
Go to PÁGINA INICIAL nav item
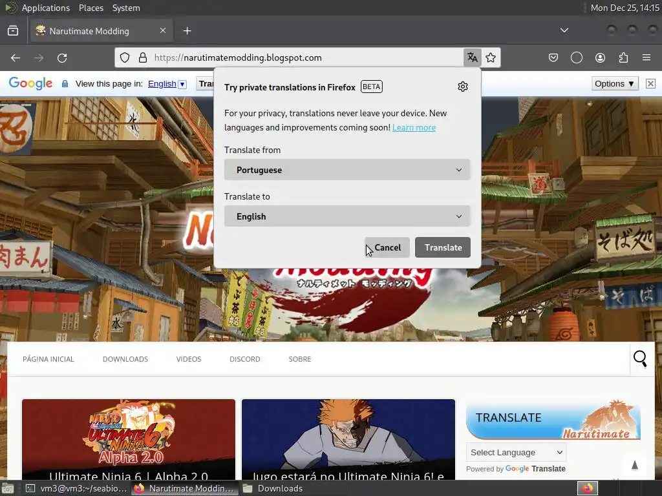pyautogui.click(x=48, y=359)
